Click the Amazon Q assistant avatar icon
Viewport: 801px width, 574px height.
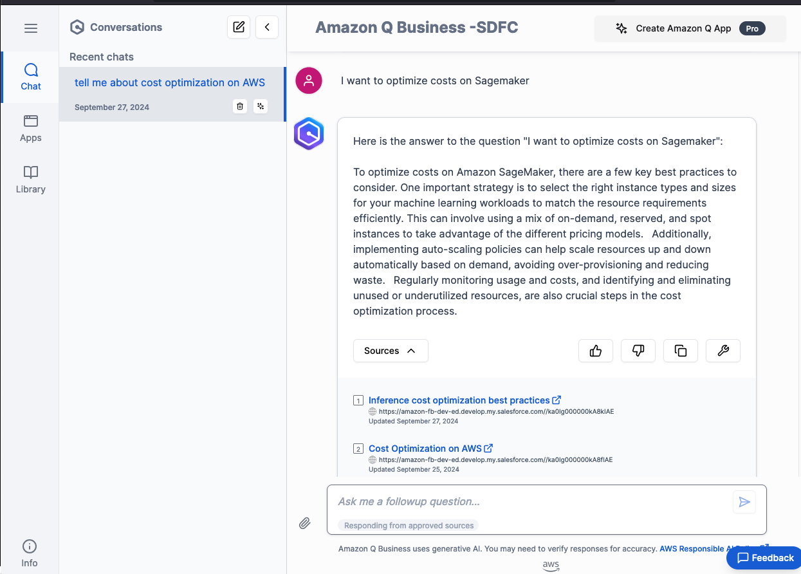tap(309, 134)
